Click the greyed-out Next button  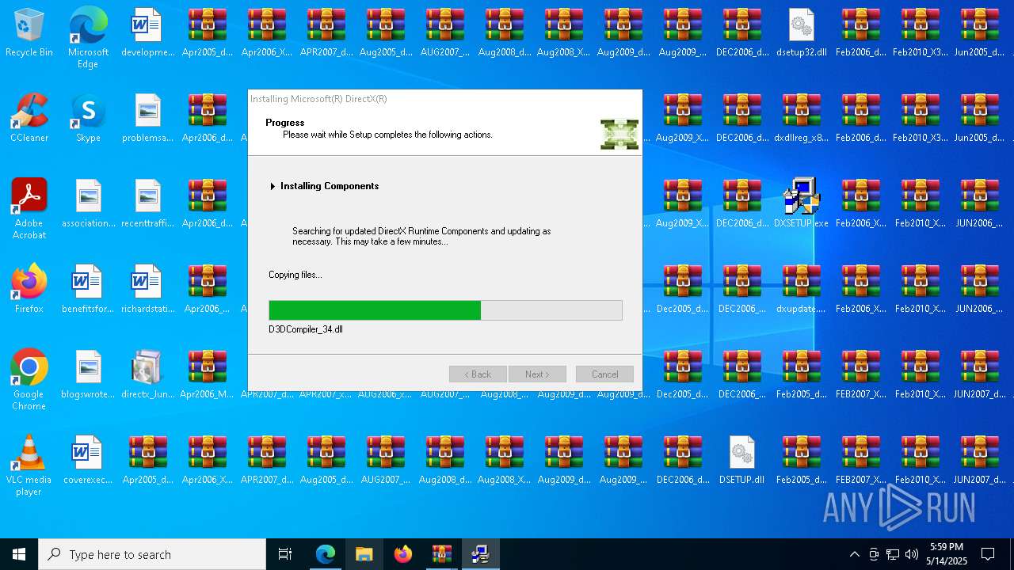537,374
